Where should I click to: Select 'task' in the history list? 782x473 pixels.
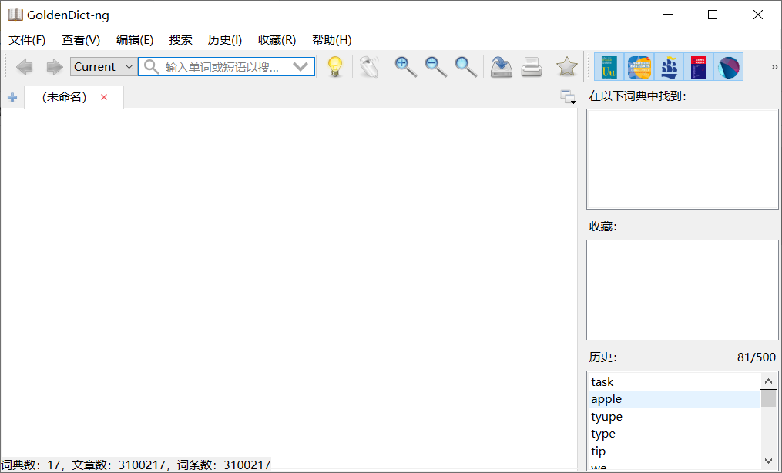[674, 382]
